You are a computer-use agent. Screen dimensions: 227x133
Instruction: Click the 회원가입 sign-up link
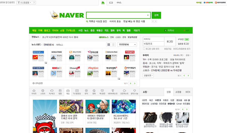(168, 49)
